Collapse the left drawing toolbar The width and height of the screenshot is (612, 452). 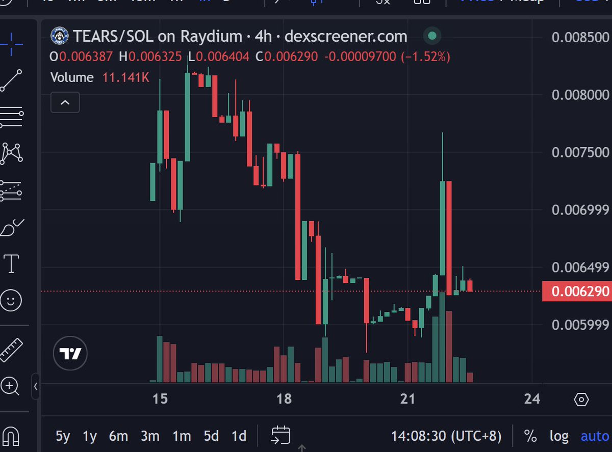tap(36, 386)
